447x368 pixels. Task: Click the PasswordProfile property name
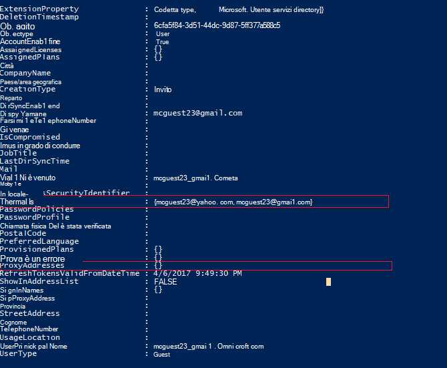pyautogui.click(x=35, y=217)
